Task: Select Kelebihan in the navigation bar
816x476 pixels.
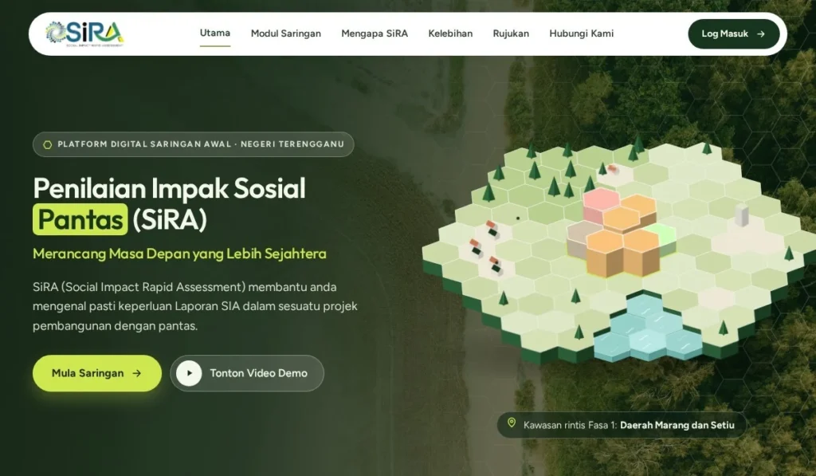Action: (x=451, y=33)
